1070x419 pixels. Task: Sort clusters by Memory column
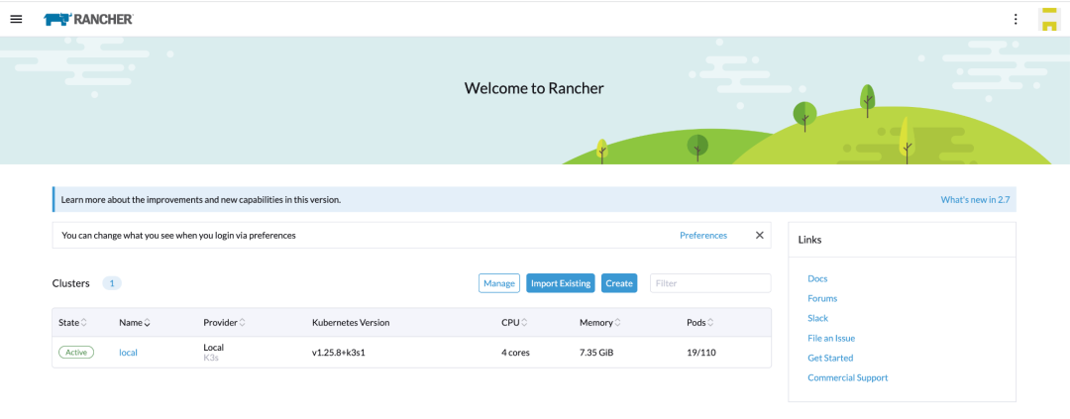tap(601, 323)
